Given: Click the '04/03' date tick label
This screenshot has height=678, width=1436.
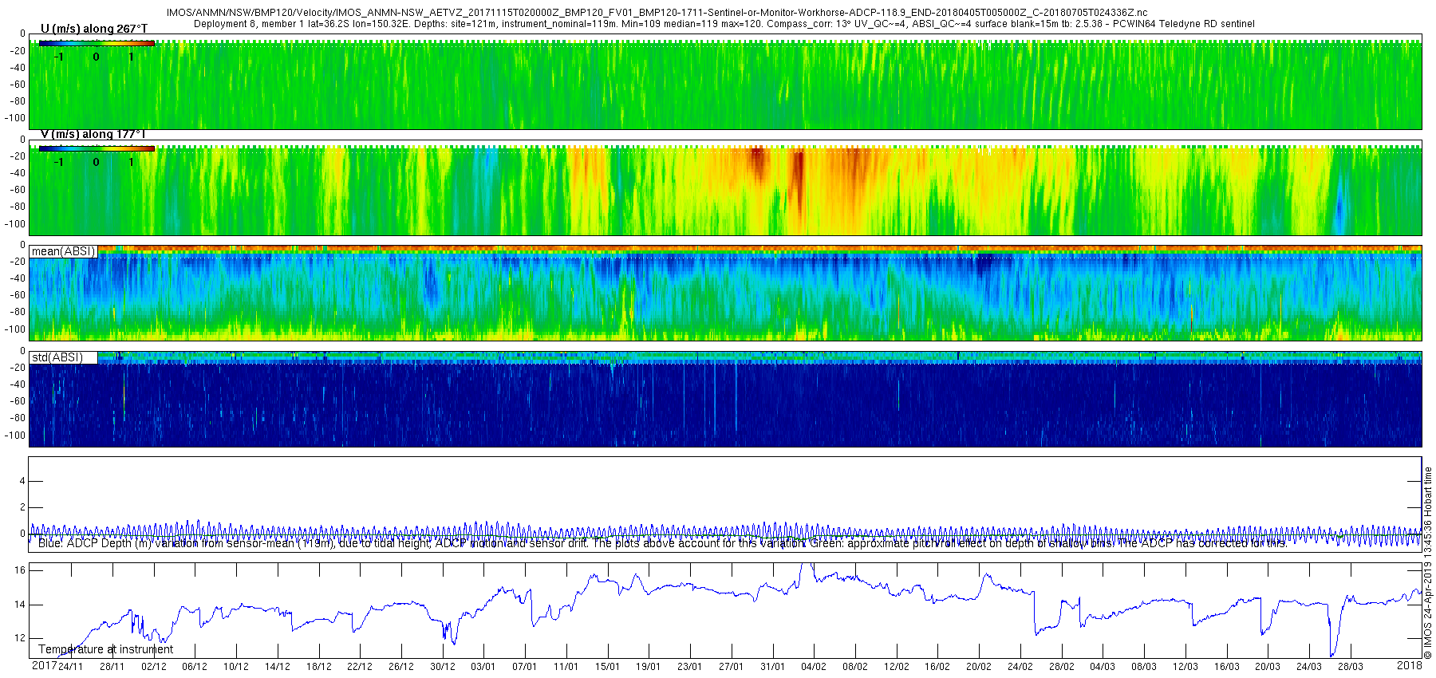Looking at the screenshot, I should tap(1103, 667).
